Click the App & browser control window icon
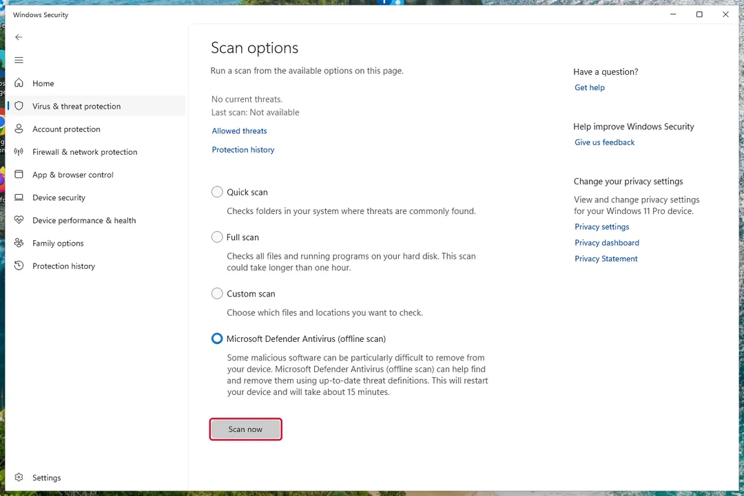 19,174
